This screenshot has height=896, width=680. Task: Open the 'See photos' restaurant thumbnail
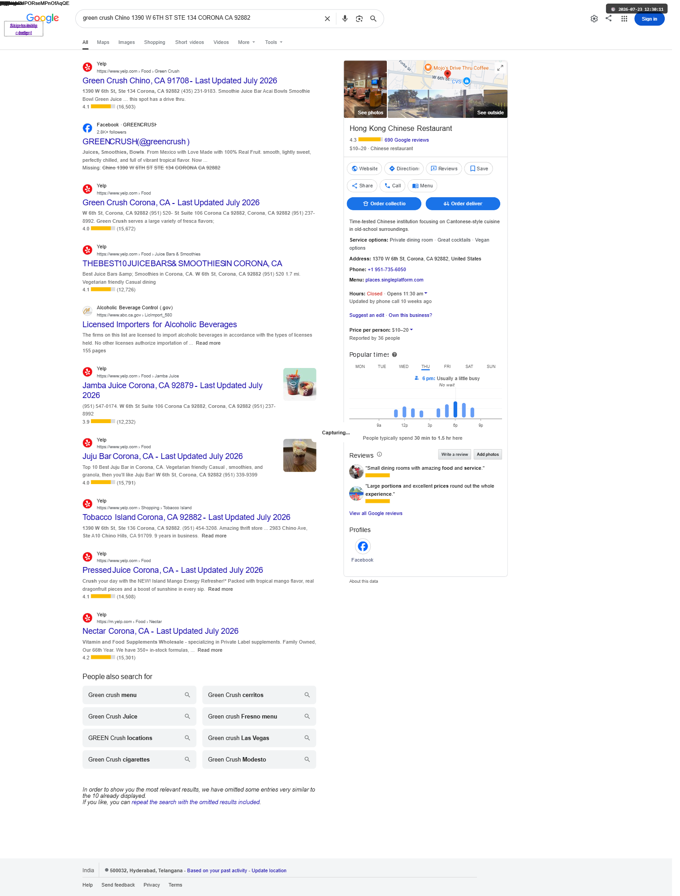[x=365, y=89]
